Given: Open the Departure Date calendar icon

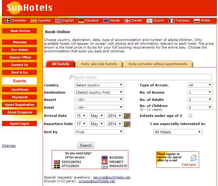Looking at the screenshot, I should pyautogui.click(x=127, y=124).
